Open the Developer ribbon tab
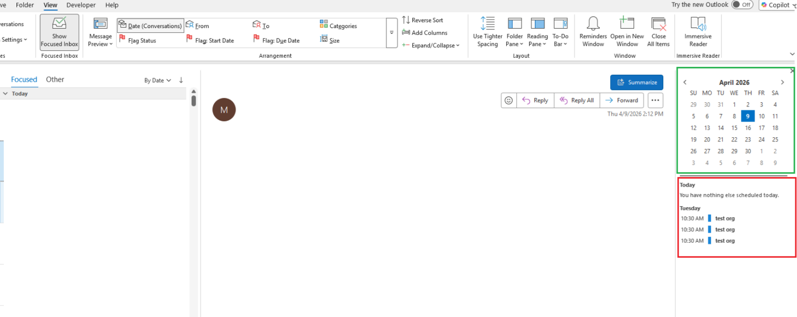 coord(81,5)
